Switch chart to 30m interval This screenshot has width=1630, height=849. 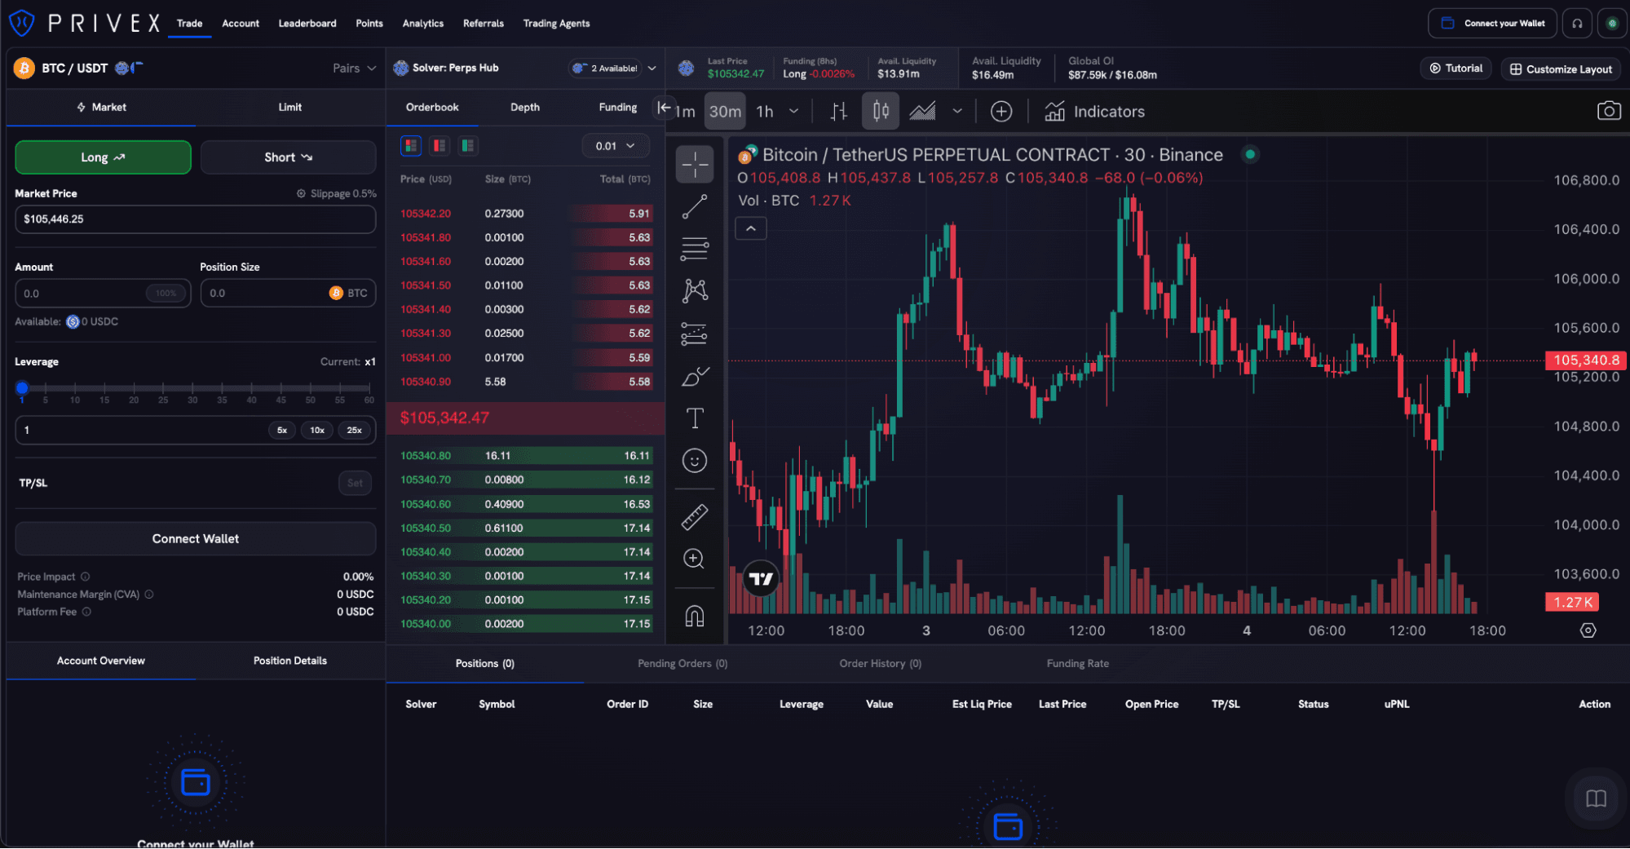pyautogui.click(x=725, y=112)
